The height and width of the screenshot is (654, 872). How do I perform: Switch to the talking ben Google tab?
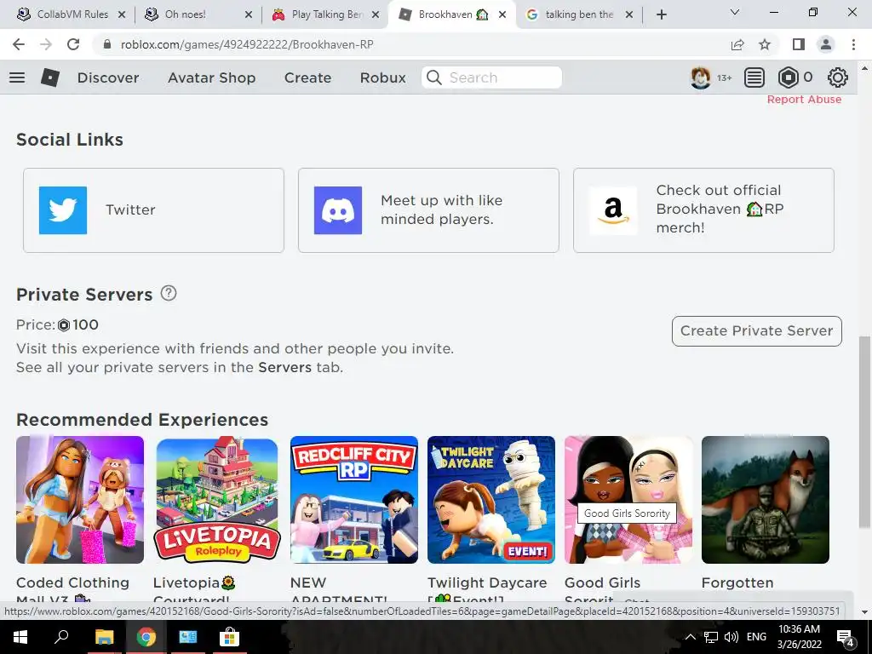(578, 14)
